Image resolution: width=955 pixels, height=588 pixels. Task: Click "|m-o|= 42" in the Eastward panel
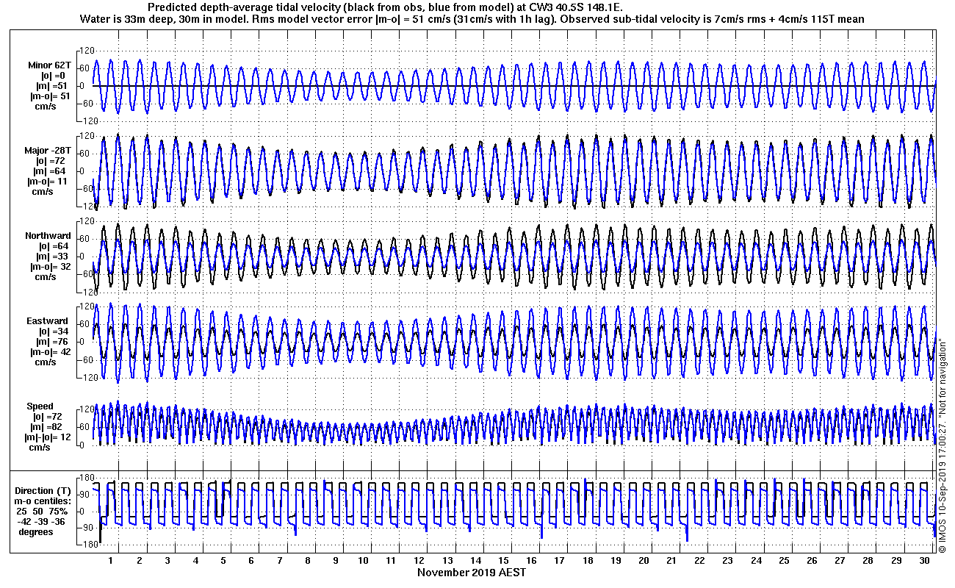(50, 352)
